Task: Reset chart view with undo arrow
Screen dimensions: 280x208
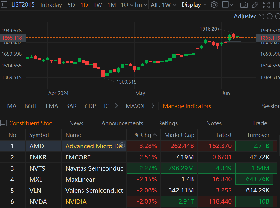Action: click(261, 16)
